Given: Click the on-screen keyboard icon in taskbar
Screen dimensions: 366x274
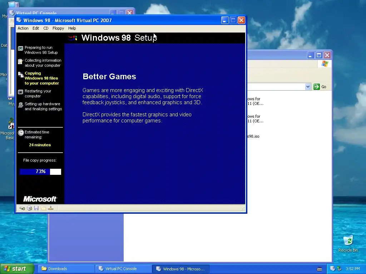Looking at the screenshot, I should 320,269.
